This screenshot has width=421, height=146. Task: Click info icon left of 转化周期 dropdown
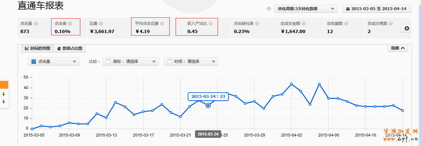[269, 9]
